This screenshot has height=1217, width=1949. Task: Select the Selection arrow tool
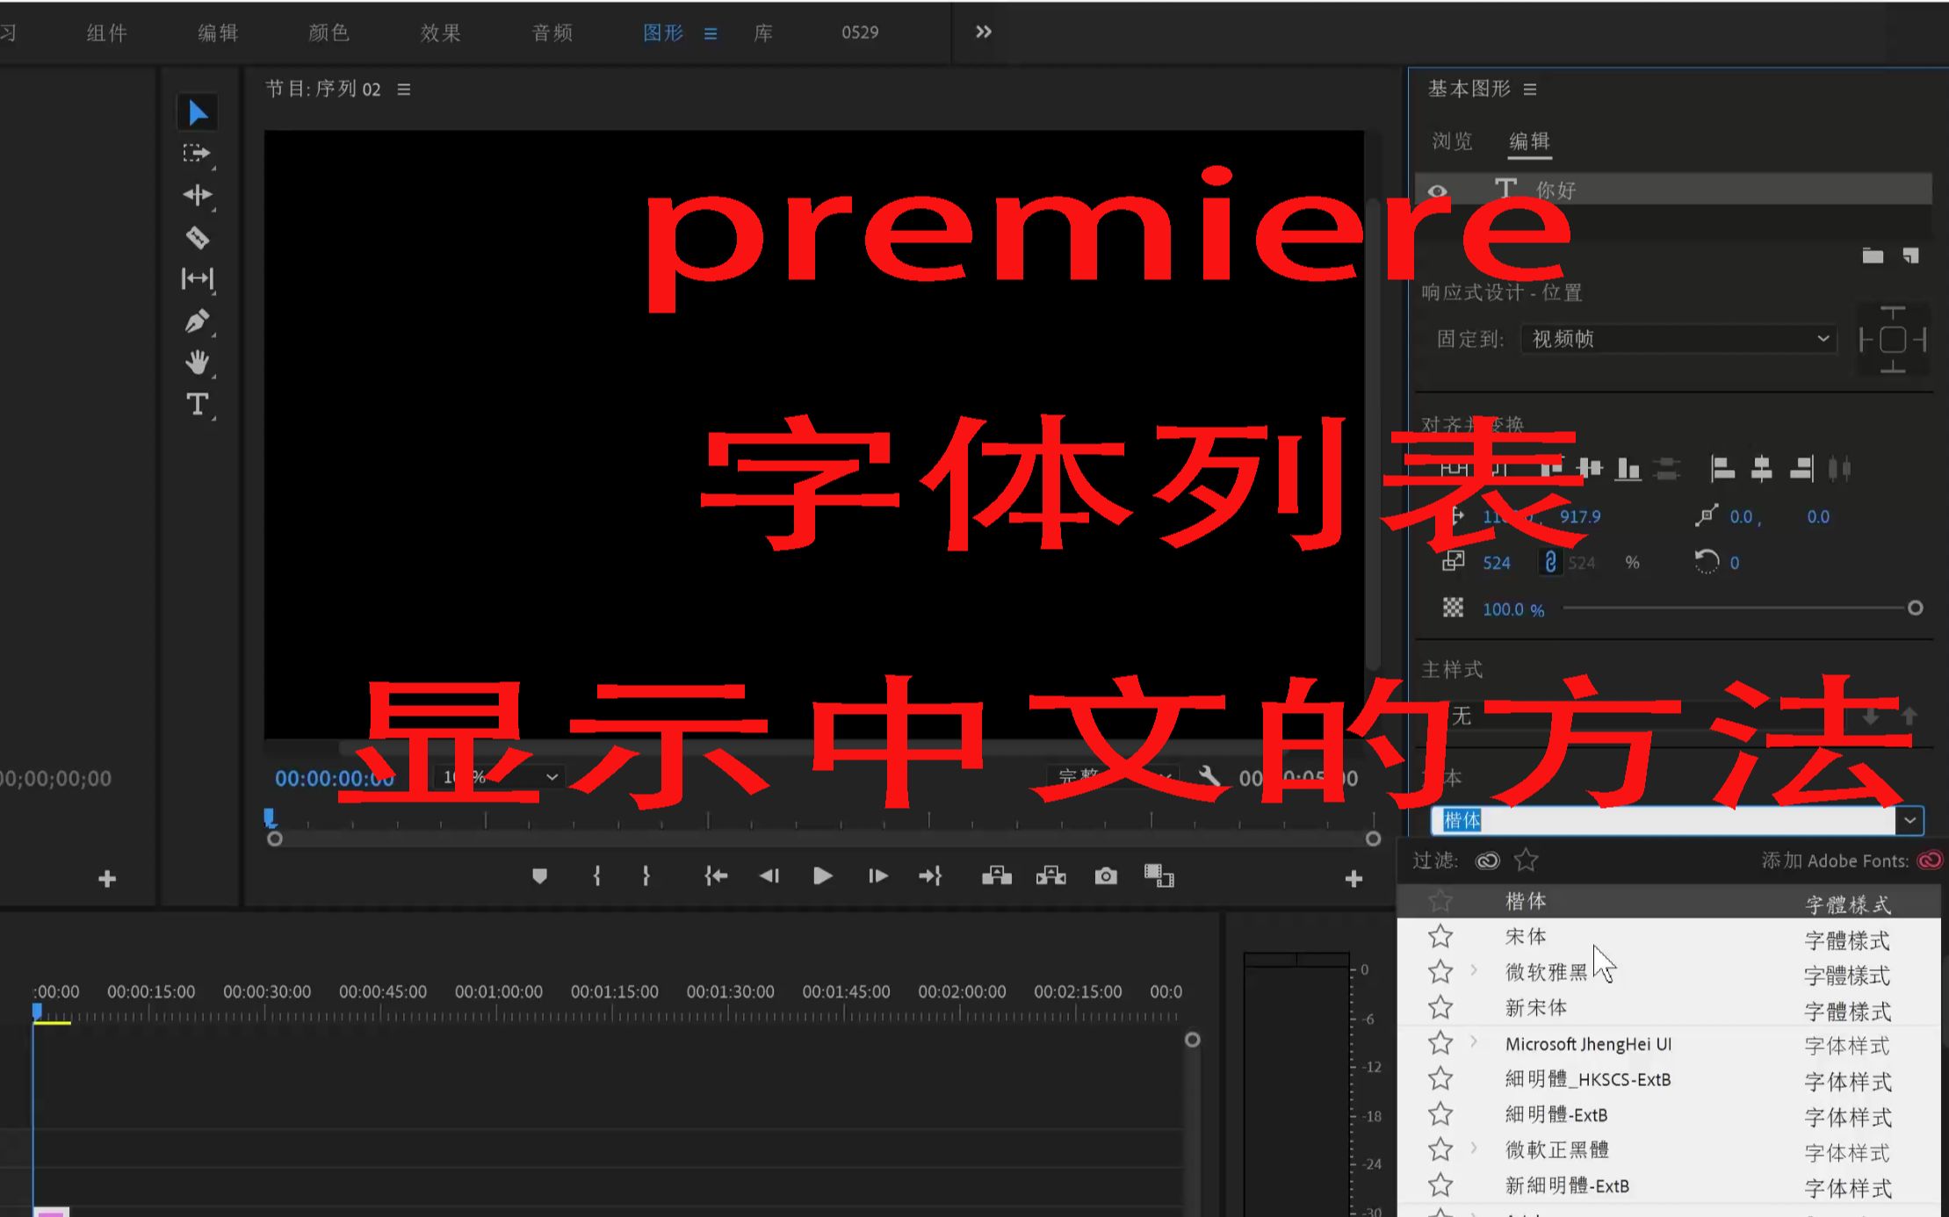(198, 112)
